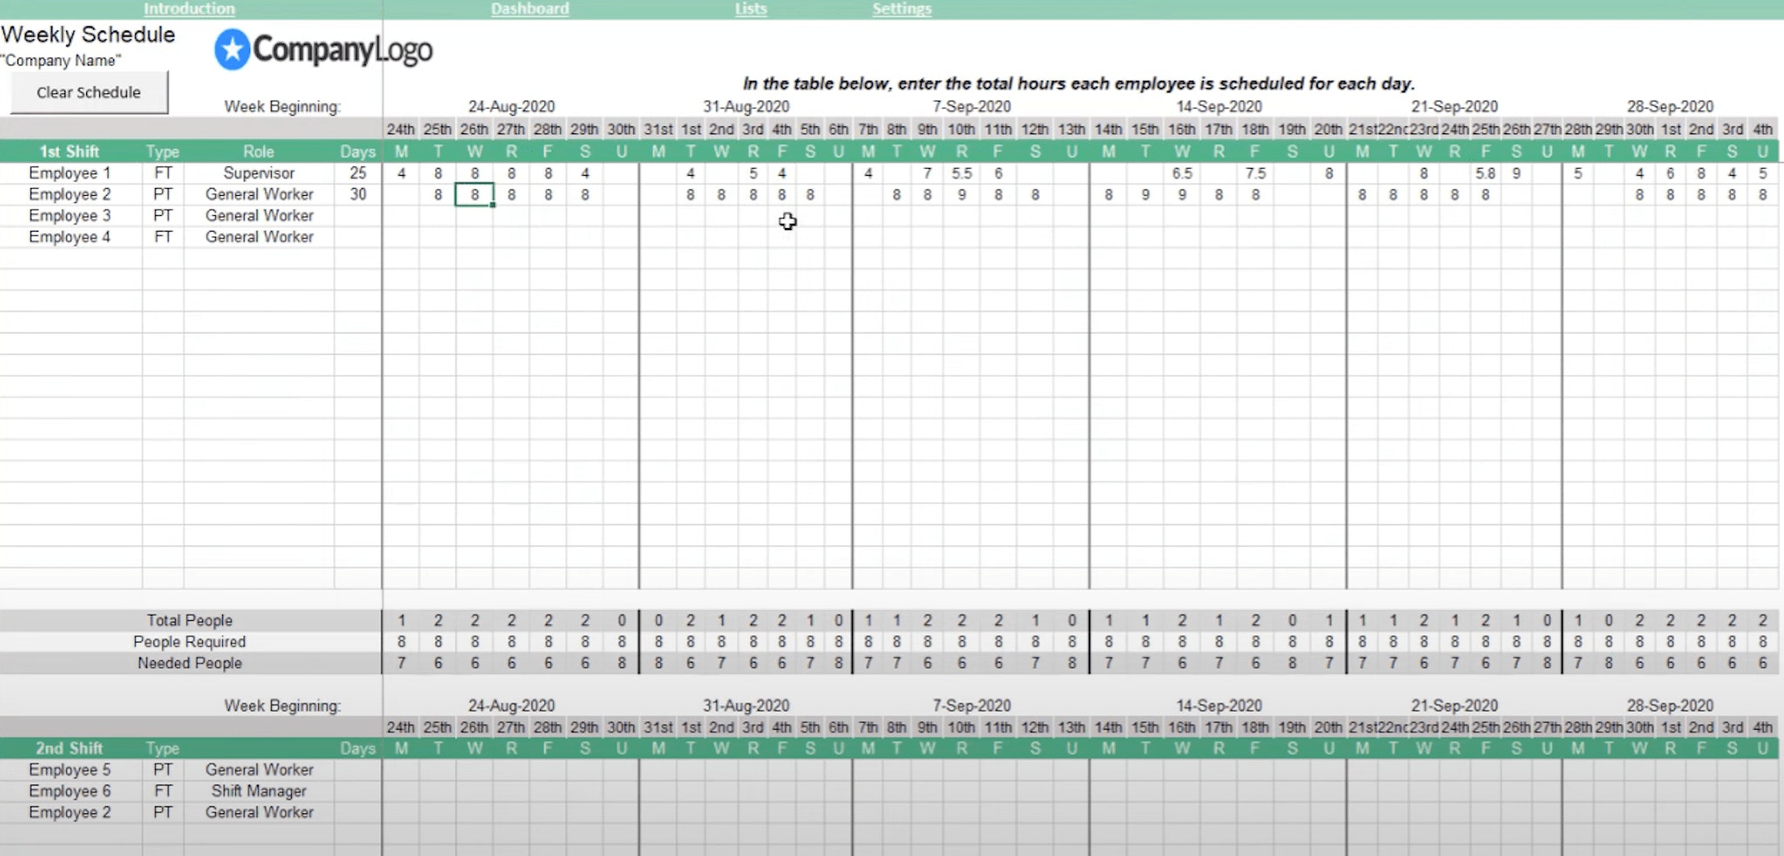Image resolution: width=1784 pixels, height=856 pixels.
Task: Go to the Introduction section
Action: point(188,9)
